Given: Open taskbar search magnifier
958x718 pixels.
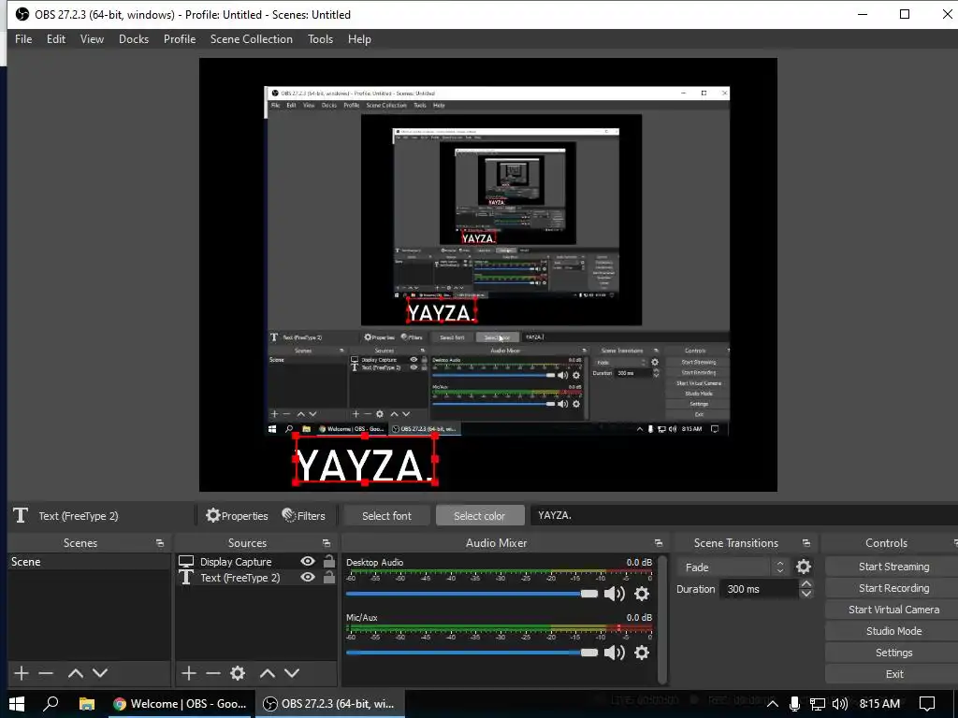Looking at the screenshot, I should tap(51, 704).
